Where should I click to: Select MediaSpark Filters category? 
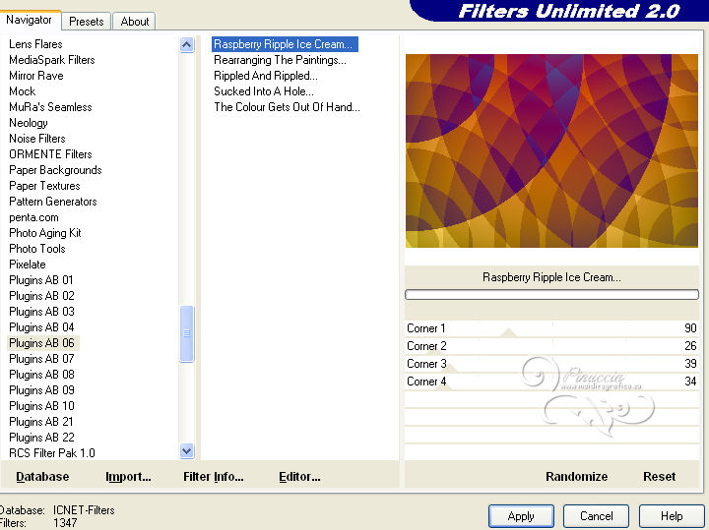[52, 60]
